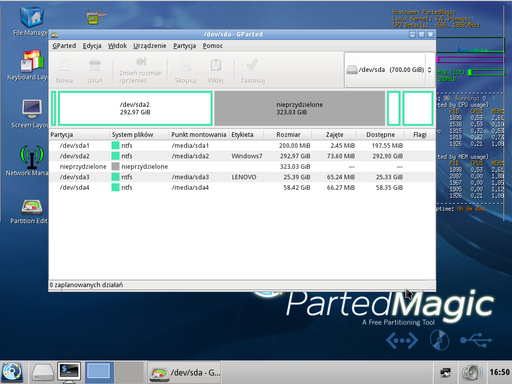Click the network tray icon
Image resolution: width=512 pixels, height=384 pixels.
tap(445, 372)
